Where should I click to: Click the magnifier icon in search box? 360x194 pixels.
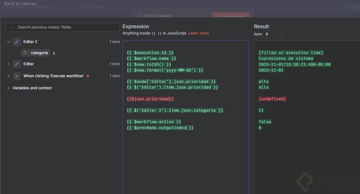12,27
